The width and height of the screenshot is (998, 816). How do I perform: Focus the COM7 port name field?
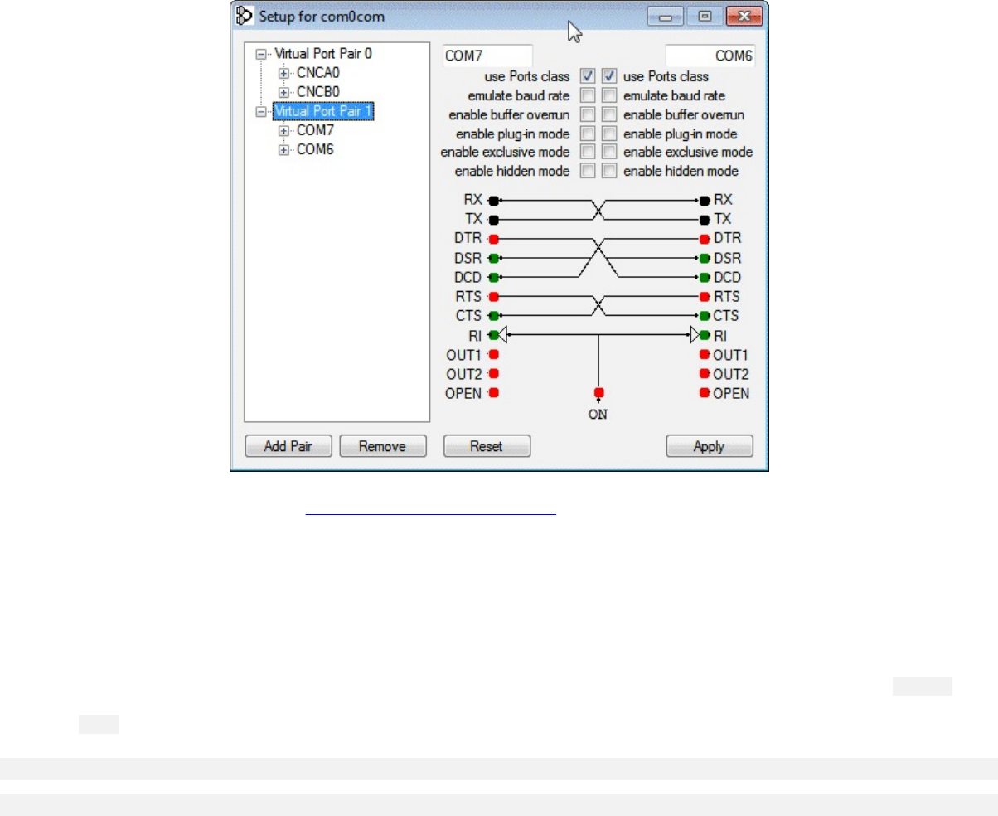(x=487, y=56)
